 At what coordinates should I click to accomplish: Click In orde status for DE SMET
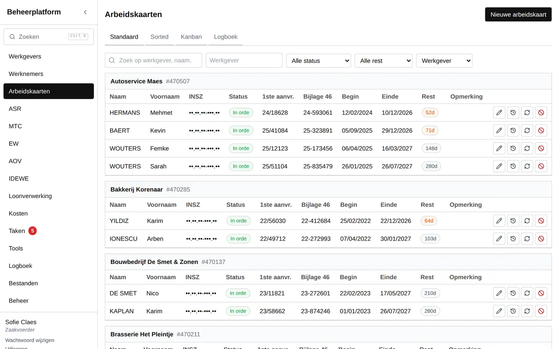(238, 293)
